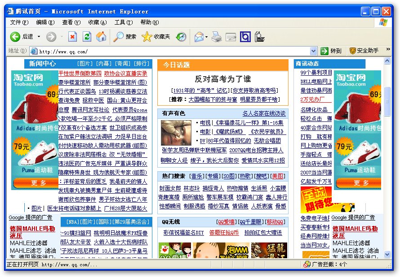Refresh the page with the green arrows icon
400x277 pixels.
pos(87,37)
